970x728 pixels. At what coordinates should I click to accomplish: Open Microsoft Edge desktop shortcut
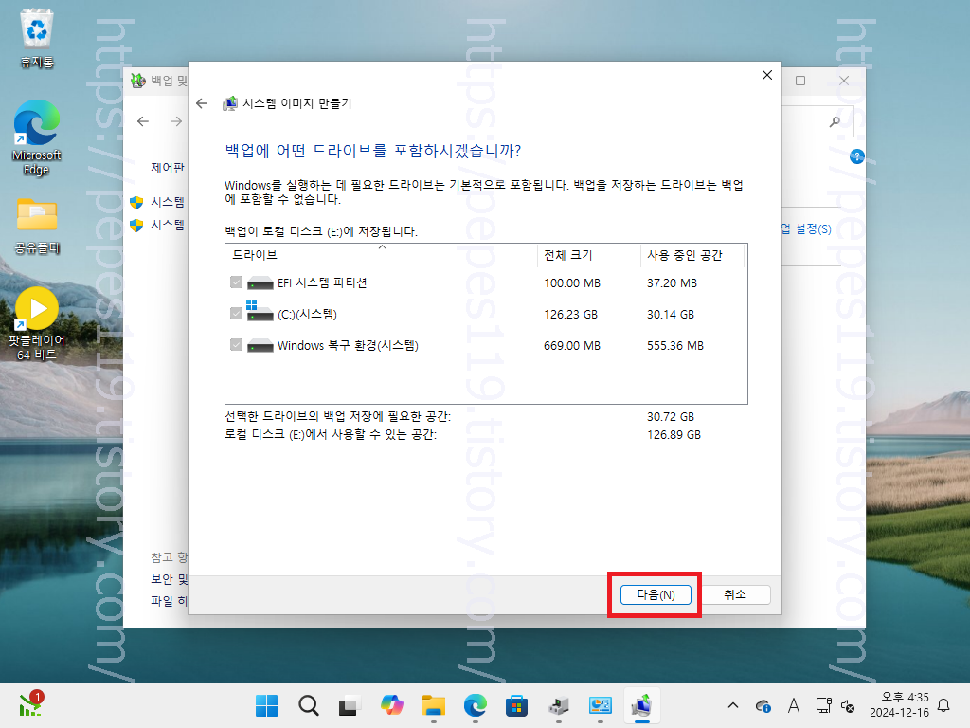point(37,137)
